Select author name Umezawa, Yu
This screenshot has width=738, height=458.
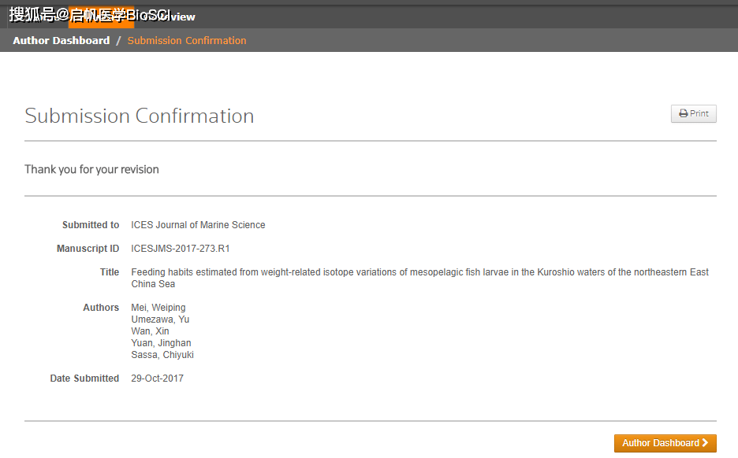(160, 319)
